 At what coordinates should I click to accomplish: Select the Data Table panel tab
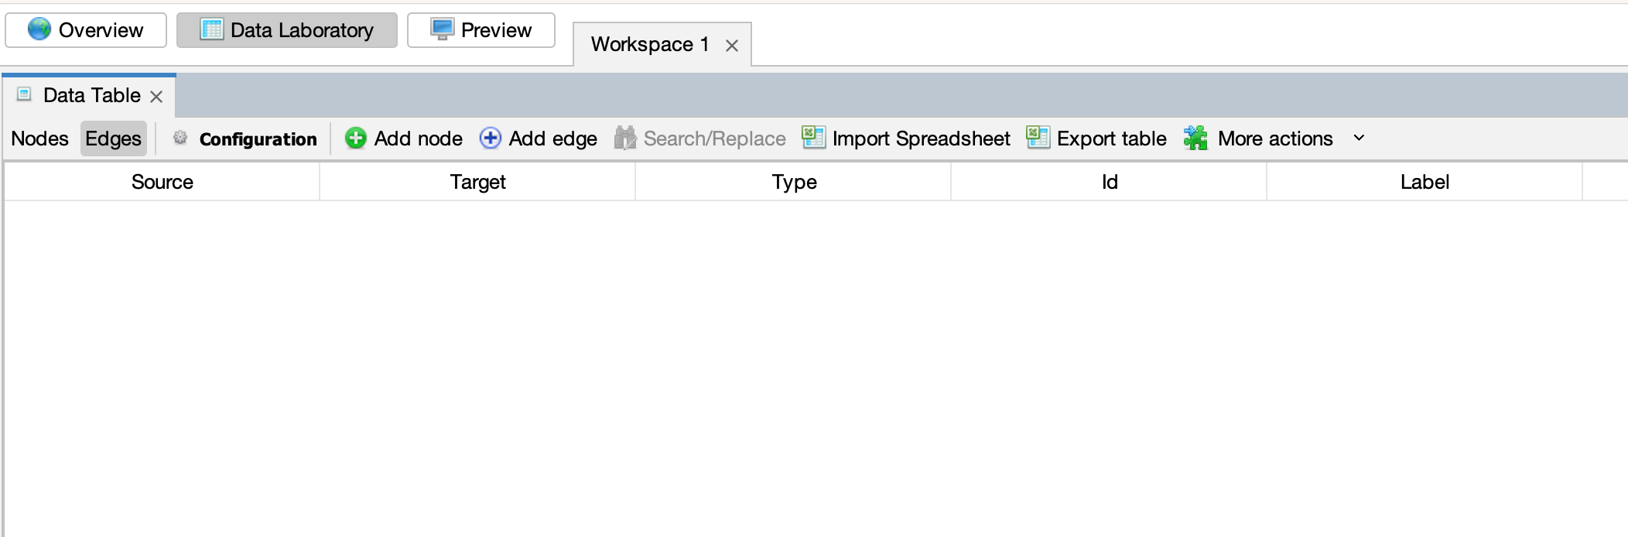[91, 95]
